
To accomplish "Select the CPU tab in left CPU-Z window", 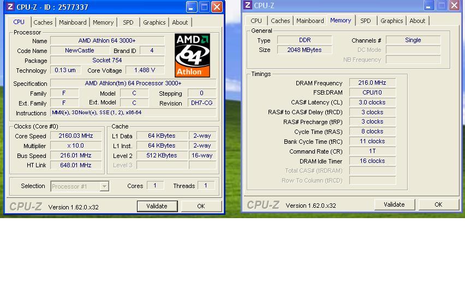I will pos(19,22).
